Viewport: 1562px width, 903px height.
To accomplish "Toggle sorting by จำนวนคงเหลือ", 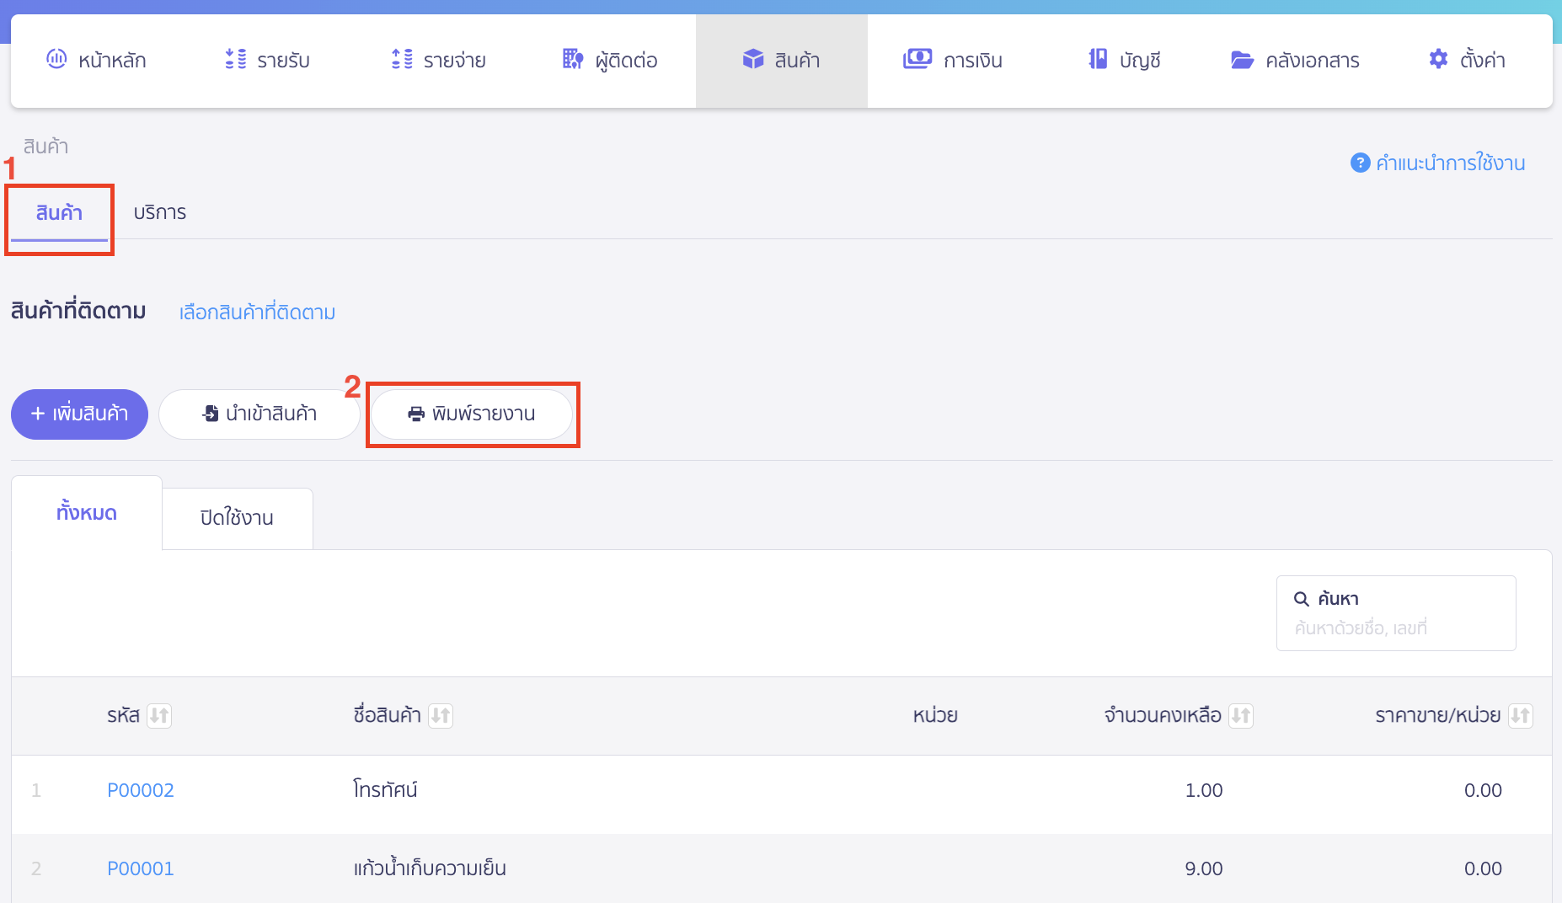I will 1240,715.
